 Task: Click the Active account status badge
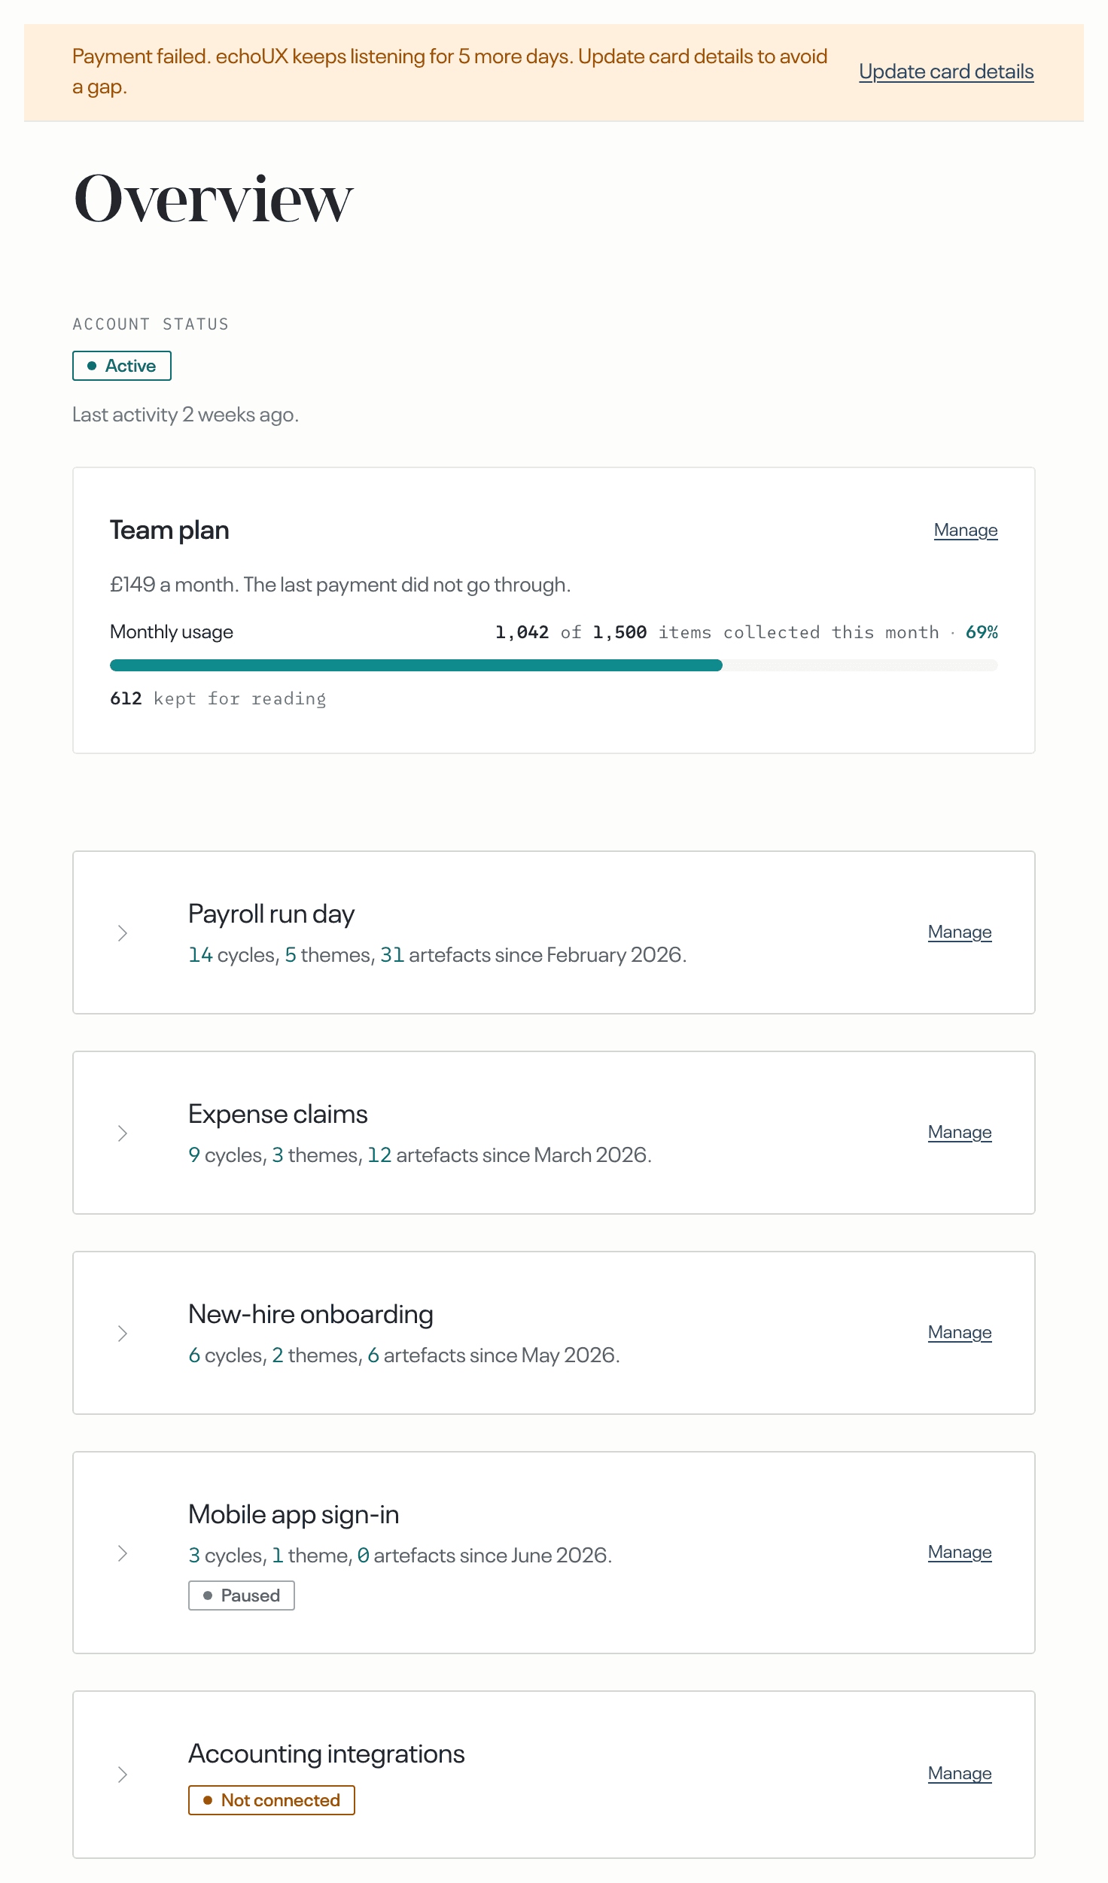[122, 366]
